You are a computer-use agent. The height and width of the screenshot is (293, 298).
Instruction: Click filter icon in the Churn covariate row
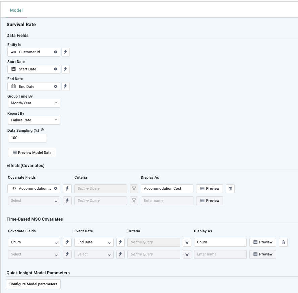coord(187,242)
